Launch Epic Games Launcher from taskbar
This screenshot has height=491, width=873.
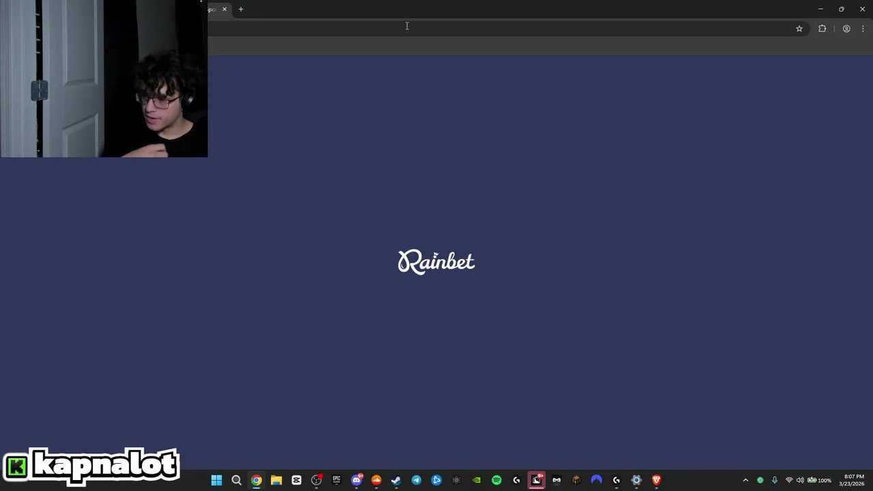336,480
